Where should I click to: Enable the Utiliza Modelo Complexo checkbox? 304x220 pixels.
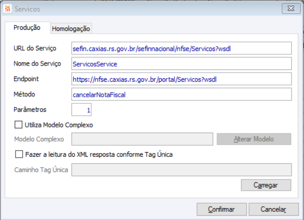click(x=19, y=125)
